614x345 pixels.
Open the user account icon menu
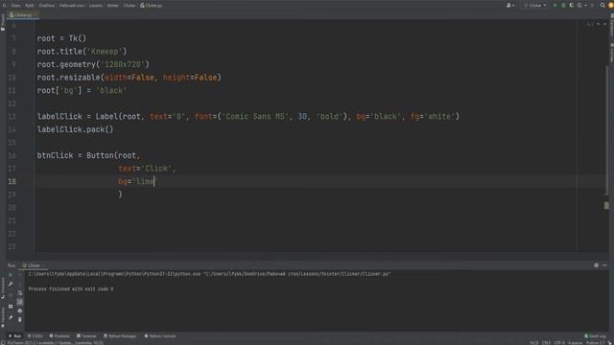(509, 5)
